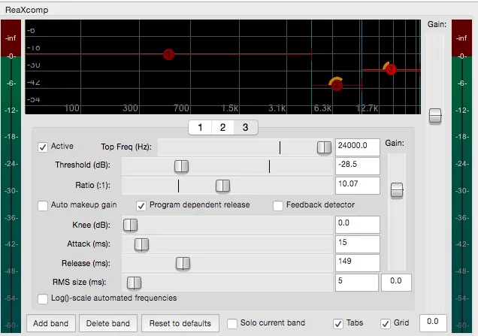Click the Add band button

pos(51,323)
